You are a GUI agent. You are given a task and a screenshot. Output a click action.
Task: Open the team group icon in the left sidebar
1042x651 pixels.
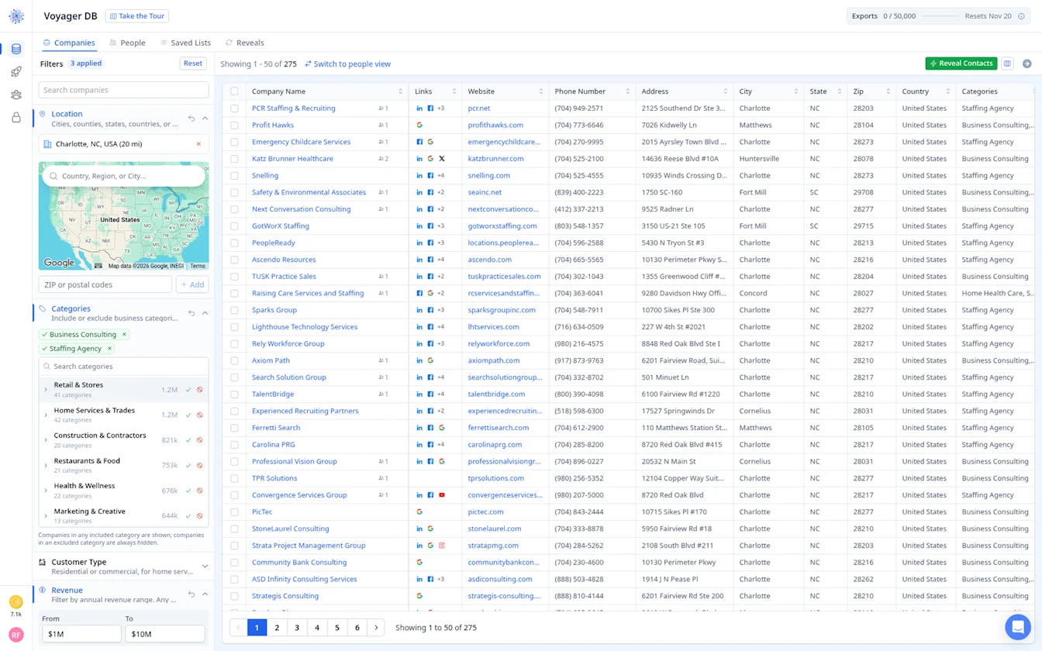[x=16, y=95]
